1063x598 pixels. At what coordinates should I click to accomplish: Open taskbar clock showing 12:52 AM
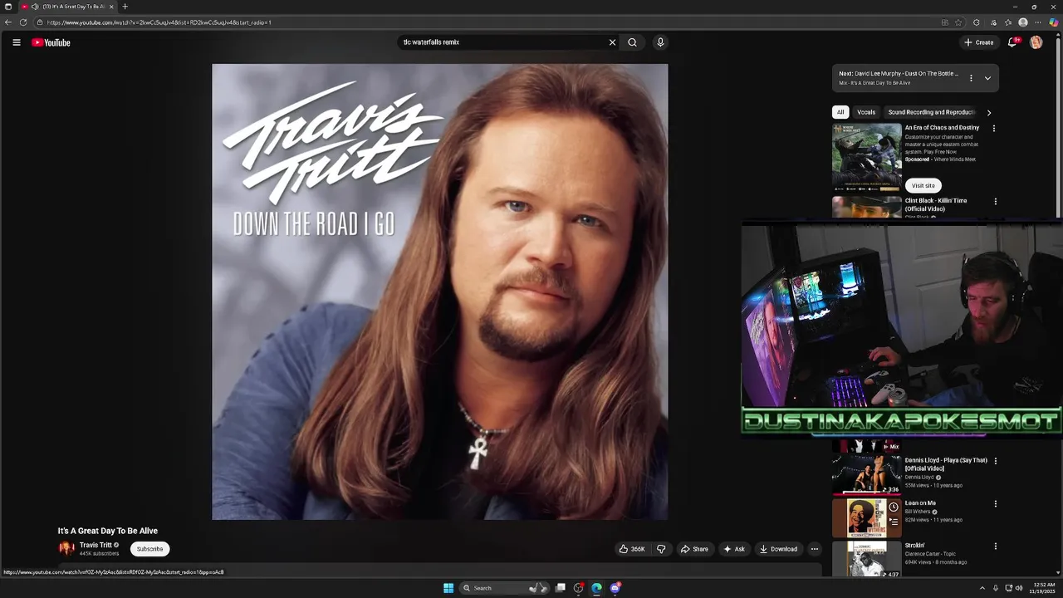tap(1044, 588)
